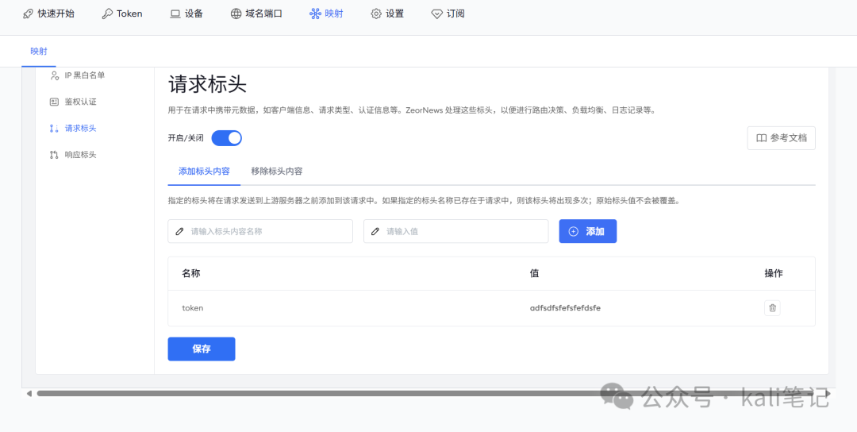Select the 添加标头内容 tab
Screen dimensions: 857x432
[x=204, y=172]
